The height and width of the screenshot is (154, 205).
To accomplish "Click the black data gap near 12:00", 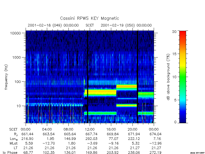I will (x=88, y=77).
